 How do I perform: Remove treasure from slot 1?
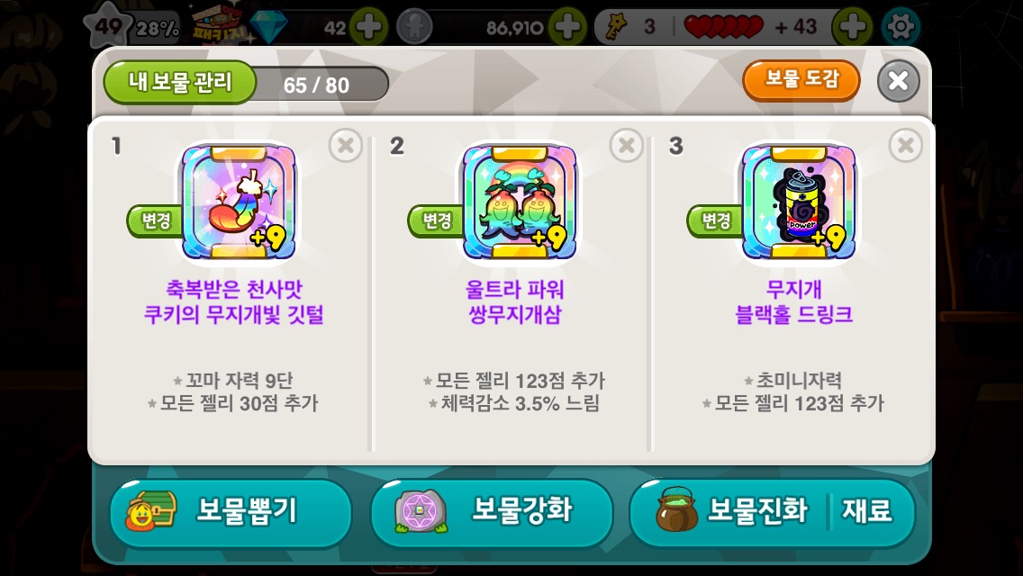[346, 145]
